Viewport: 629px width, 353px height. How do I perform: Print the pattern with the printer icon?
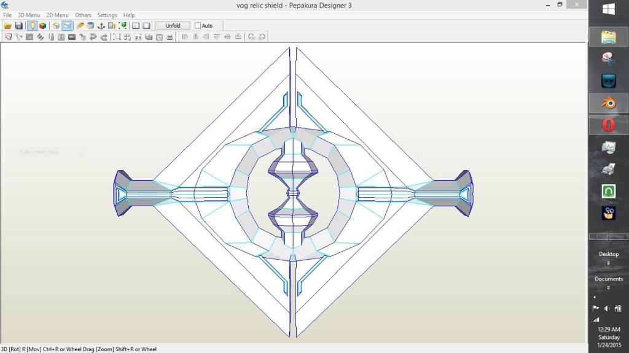[170, 37]
